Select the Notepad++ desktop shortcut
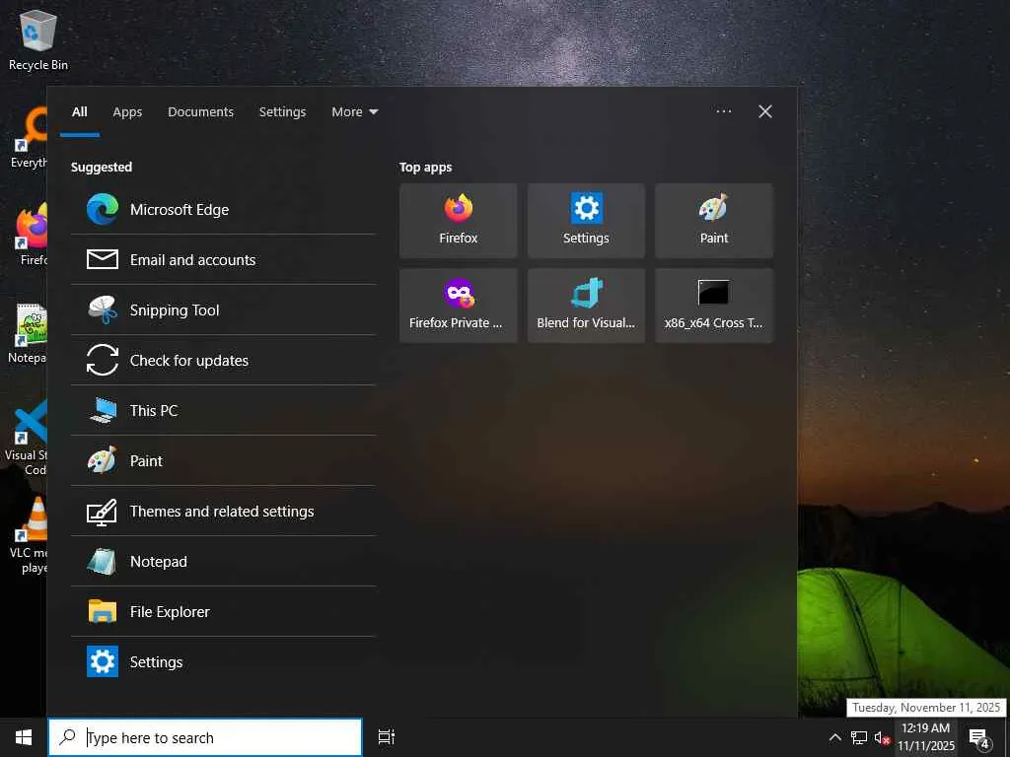 click(27, 333)
